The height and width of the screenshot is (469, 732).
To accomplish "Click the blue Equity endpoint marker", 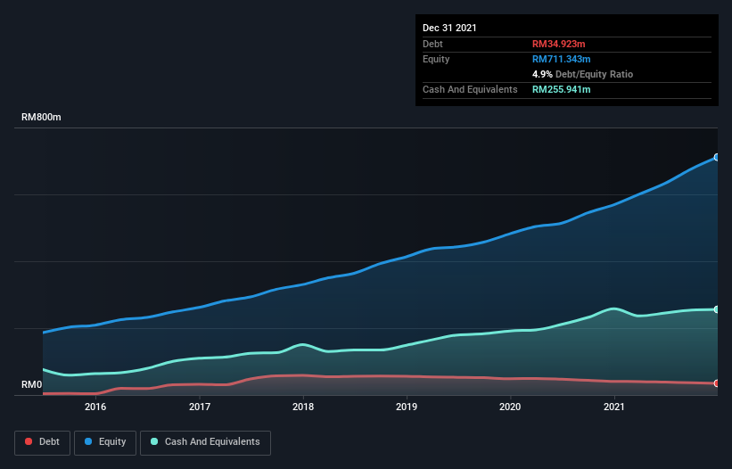I will pos(717,157).
